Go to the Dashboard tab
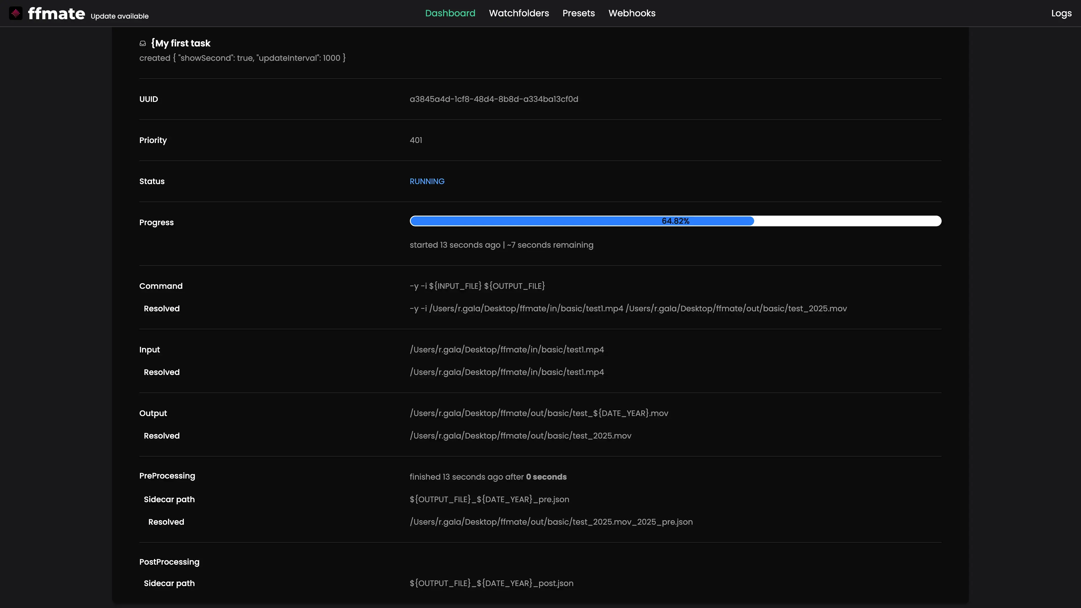The height and width of the screenshot is (608, 1081). click(x=450, y=14)
